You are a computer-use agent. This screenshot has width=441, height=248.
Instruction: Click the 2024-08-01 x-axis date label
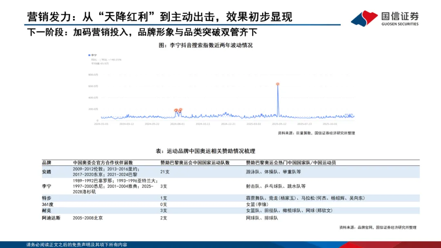point(178,124)
